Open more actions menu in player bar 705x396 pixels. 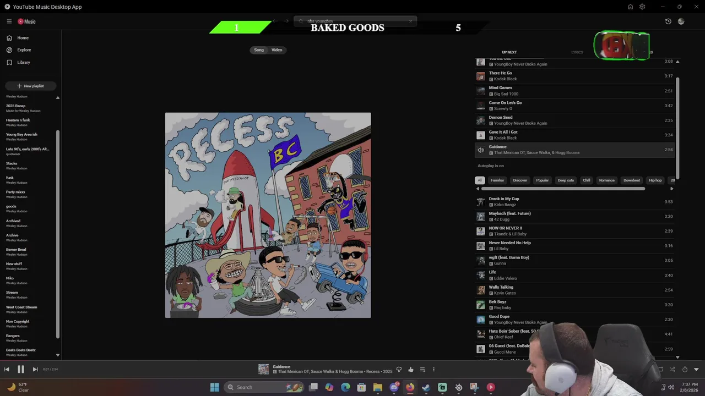click(433, 370)
